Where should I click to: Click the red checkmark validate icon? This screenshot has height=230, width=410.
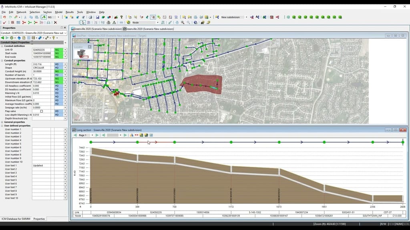point(4,23)
